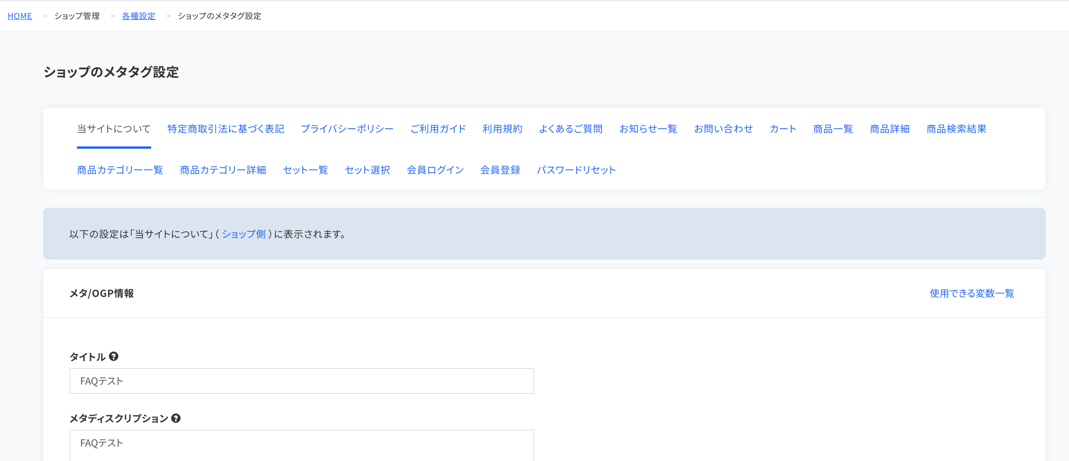Switch to the お知らせ一覧 tab
Screen dimensions: 1069x461
coord(649,129)
